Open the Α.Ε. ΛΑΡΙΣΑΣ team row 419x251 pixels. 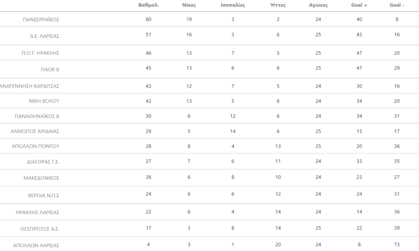point(44,36)
